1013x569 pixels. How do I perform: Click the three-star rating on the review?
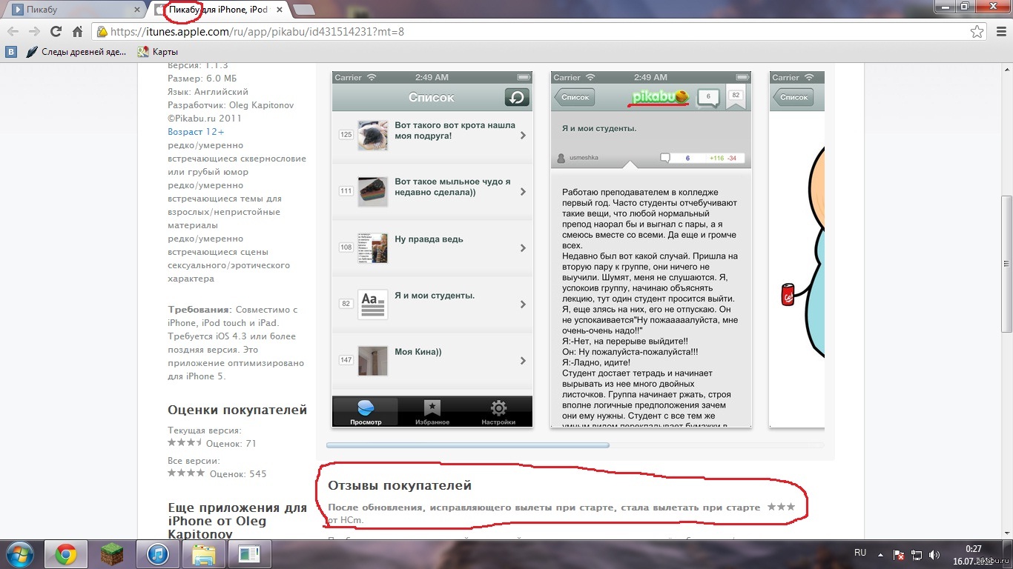coord(781,507)
